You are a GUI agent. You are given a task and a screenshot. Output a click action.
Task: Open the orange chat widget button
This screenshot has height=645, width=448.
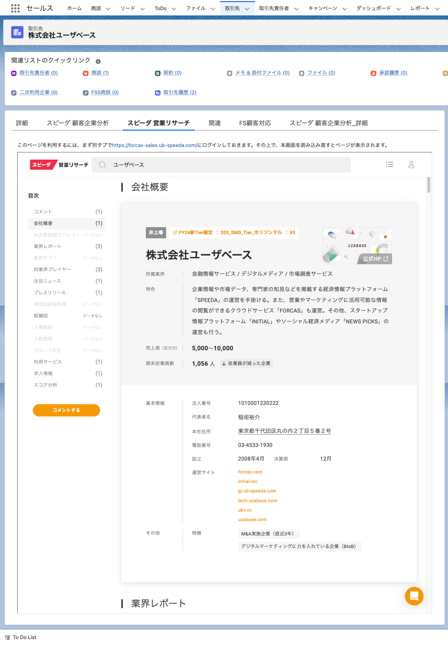[414, 596]
